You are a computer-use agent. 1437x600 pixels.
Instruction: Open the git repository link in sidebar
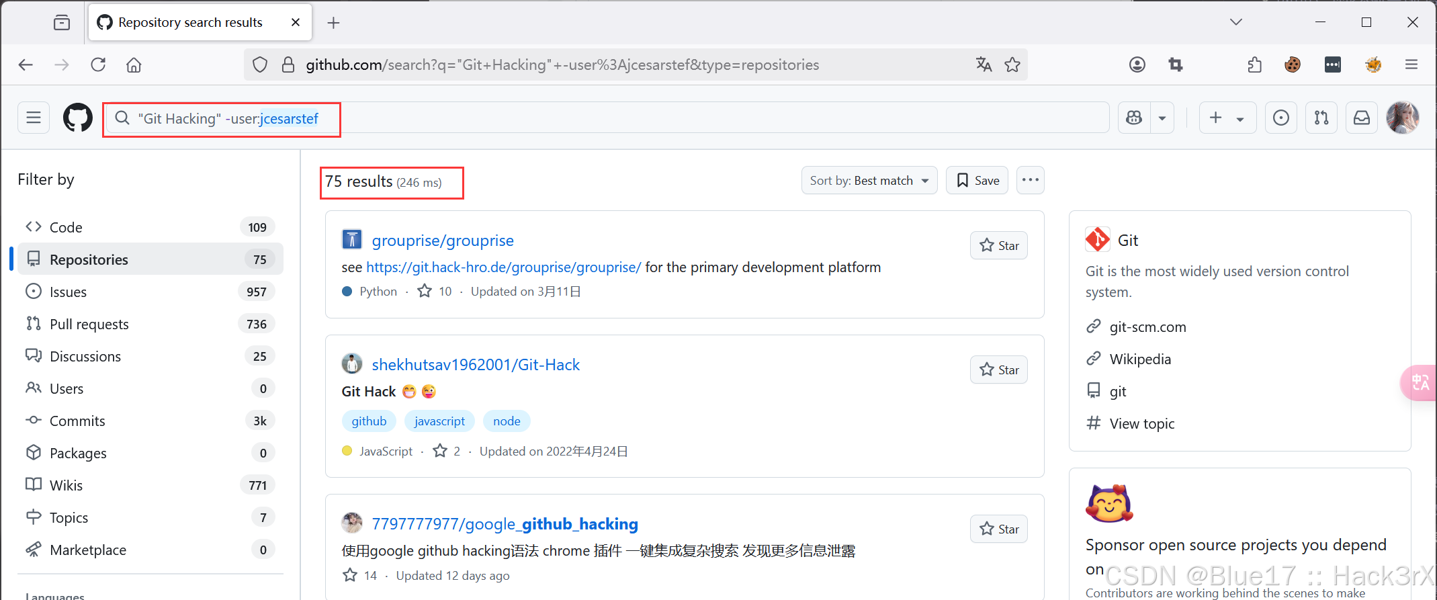click(x=1118, y=392)
